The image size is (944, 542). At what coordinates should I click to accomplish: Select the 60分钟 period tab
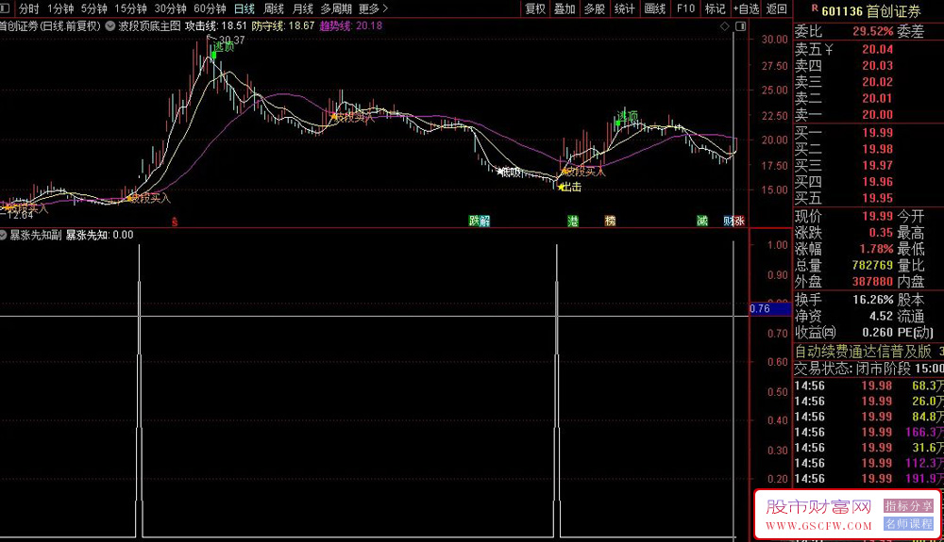(210, 9)
